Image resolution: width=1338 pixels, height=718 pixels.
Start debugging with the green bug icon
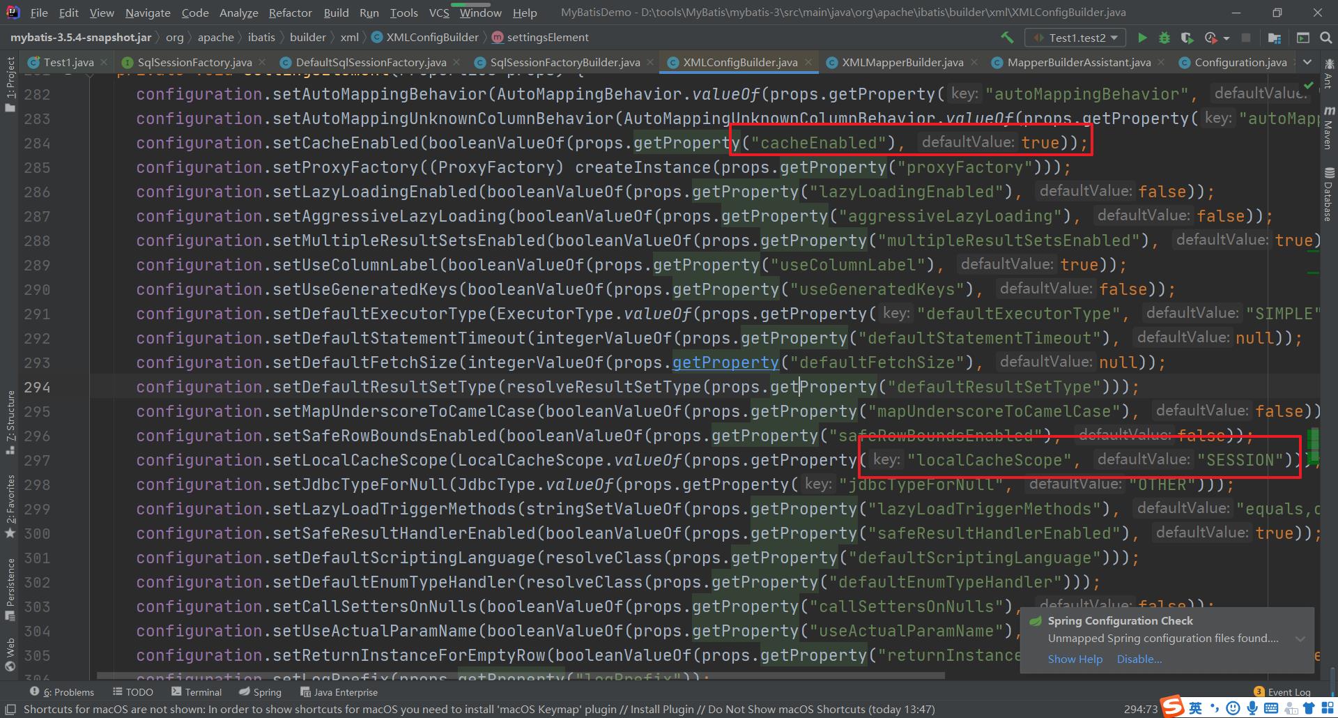click(x=1164, y=38)
